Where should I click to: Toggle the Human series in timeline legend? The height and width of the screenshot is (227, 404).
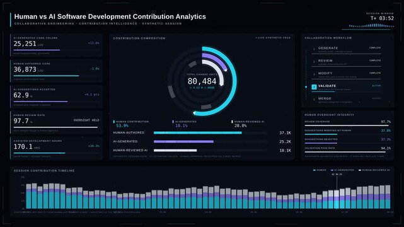point(320,170)
